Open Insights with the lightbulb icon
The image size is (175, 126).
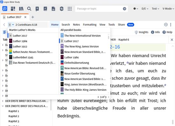coord(141,32)
